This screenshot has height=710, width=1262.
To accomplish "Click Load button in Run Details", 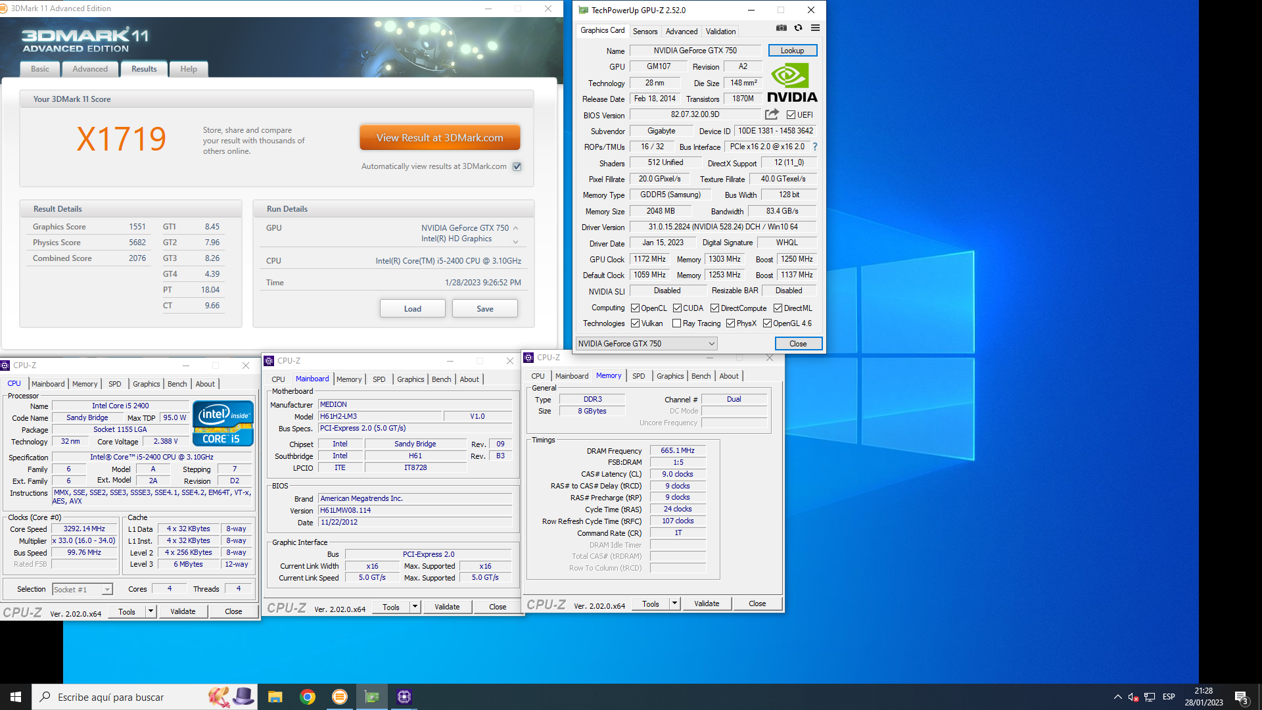I will tap(413, 308).
